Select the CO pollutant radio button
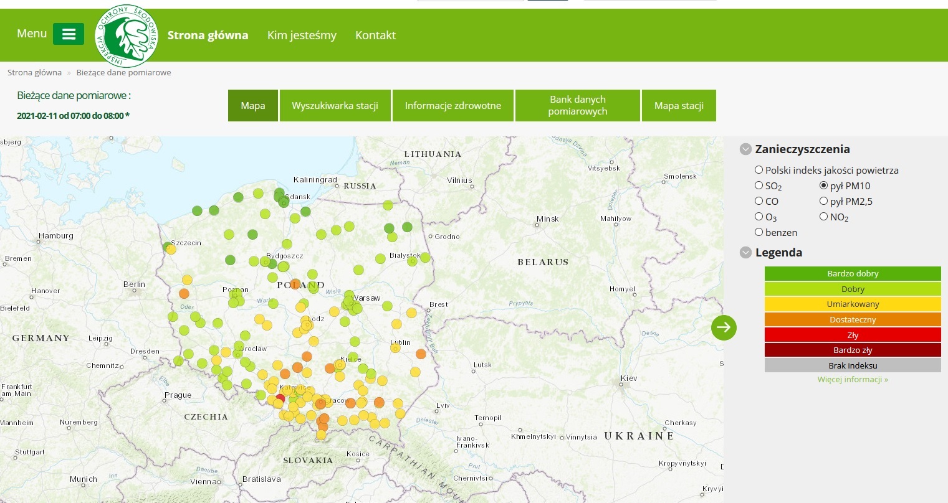This screenshot has width=948, height=503. tap(759, 201)
